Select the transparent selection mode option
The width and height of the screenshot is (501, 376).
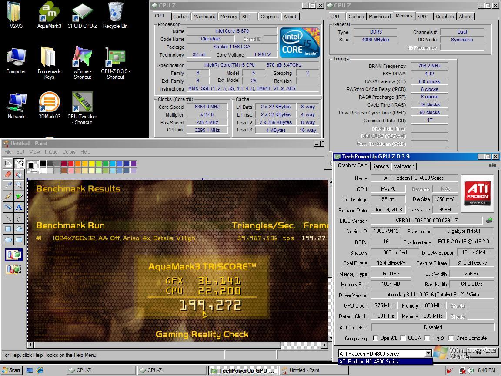pos(14,269)
